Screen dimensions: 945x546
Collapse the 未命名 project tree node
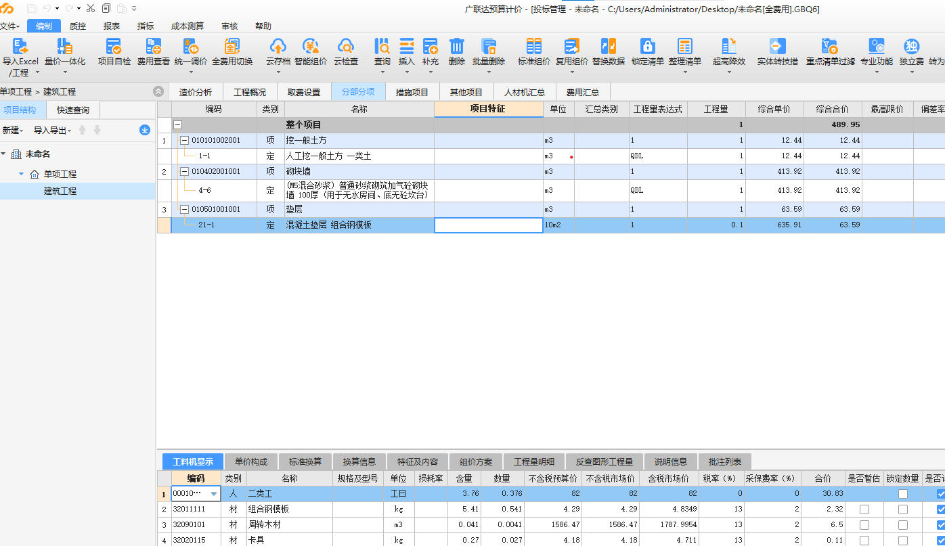3,154
